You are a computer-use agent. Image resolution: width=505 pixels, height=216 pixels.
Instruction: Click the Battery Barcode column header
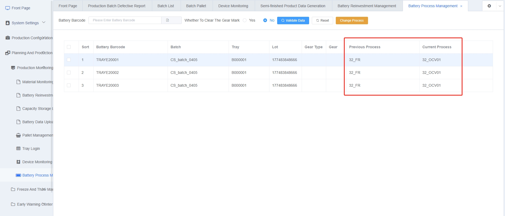click(x=111, y=47)
